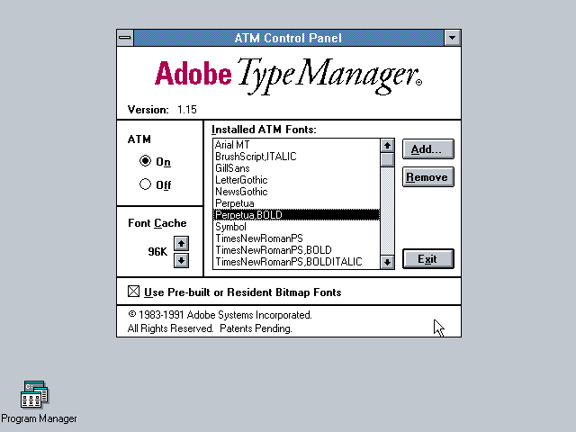Increase Font Cache size with up arrow
This screenshot has width=576, height=432.
click(181, 244)
